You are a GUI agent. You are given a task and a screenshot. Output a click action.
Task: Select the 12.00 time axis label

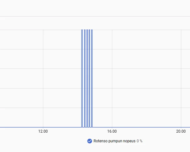[x=43, y=131]
